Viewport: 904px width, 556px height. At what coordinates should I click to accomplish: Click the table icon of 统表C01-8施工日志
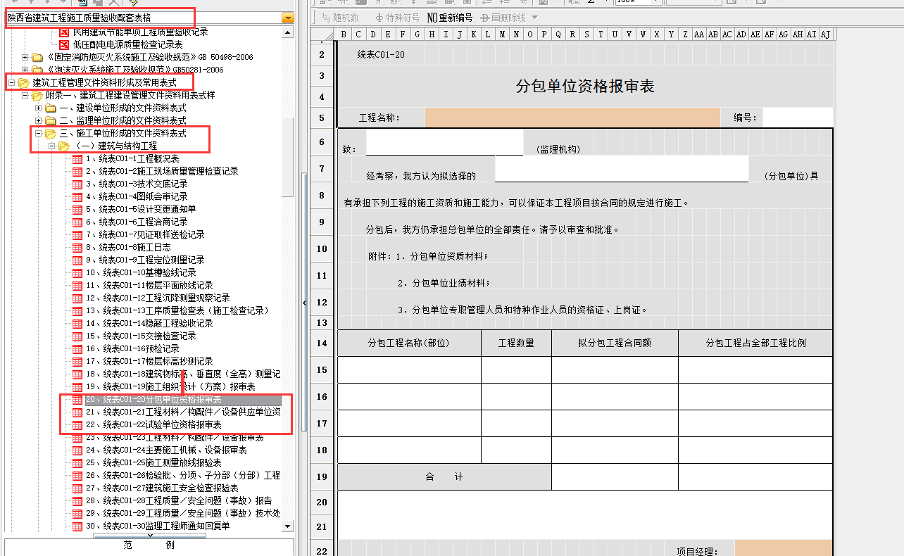pos(77,248)
